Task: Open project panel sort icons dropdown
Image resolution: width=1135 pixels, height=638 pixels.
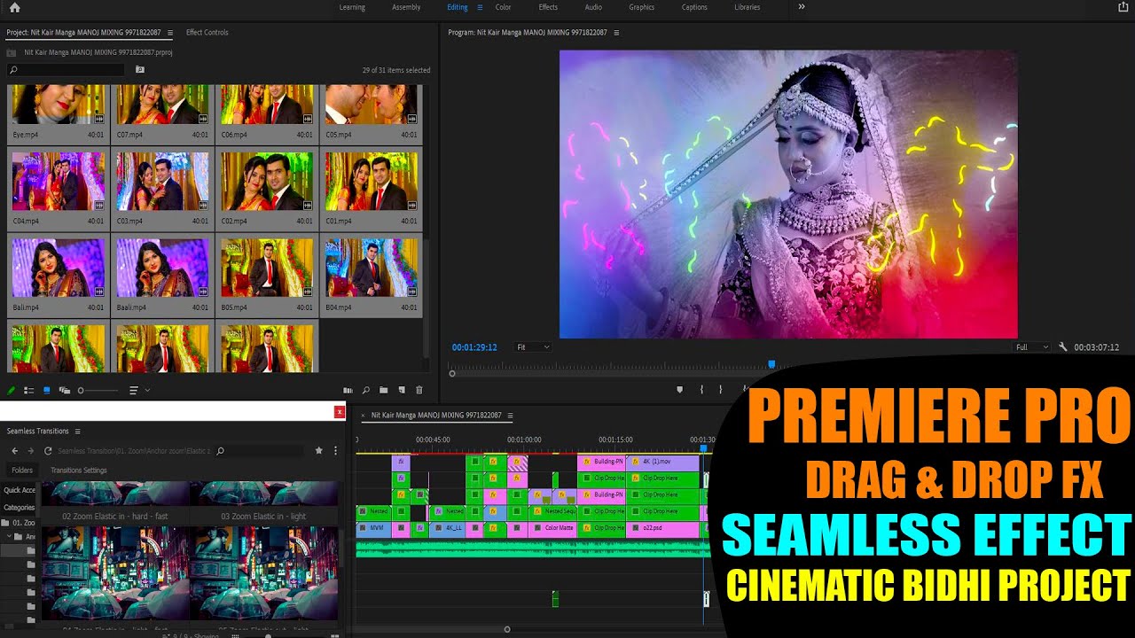Action: [x=138, y=390]
